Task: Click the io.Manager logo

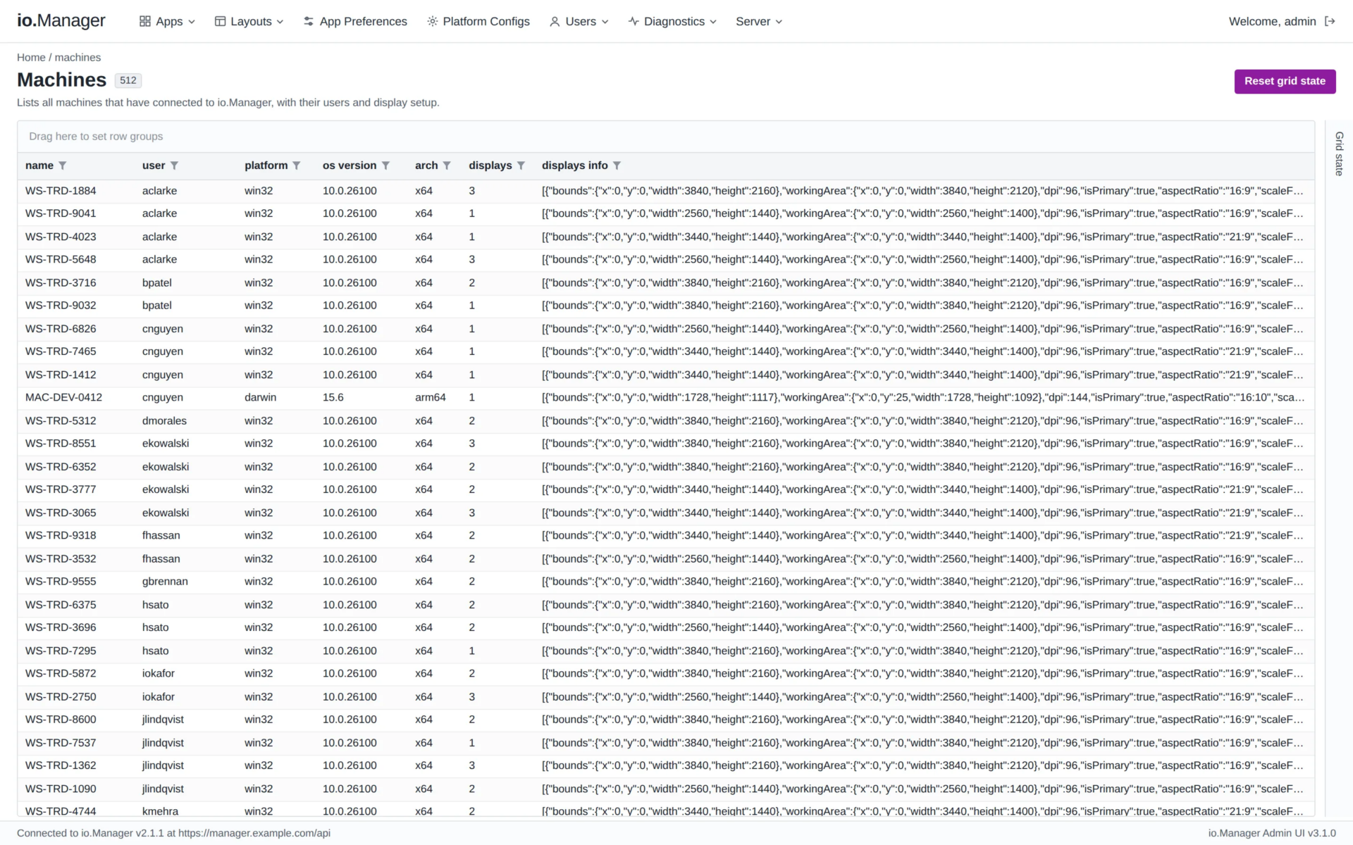Action: click(61, 20)
